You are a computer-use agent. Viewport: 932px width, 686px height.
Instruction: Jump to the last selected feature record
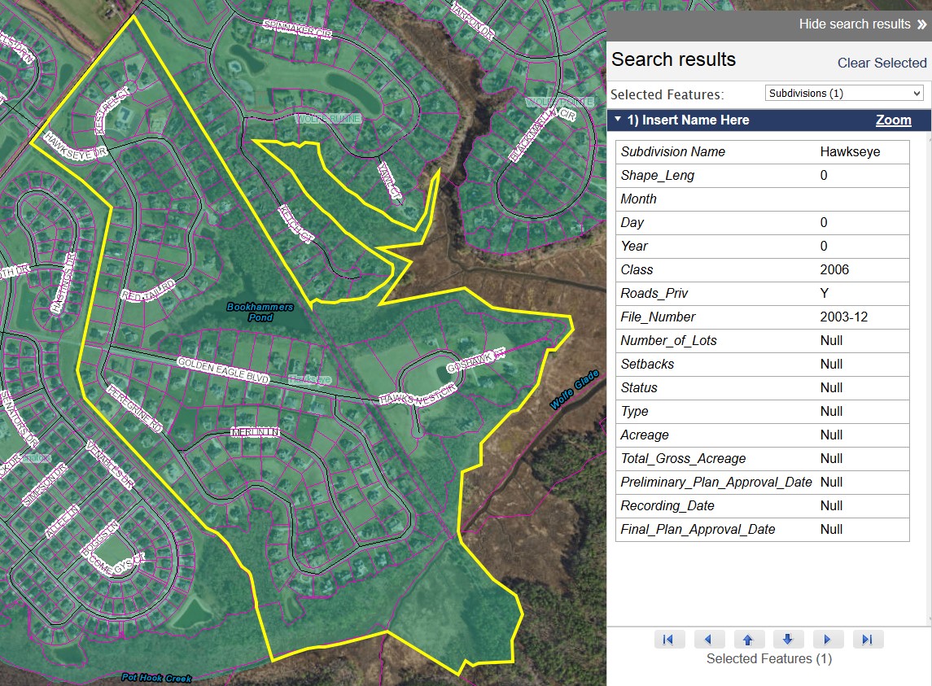(x=868, y=639)
